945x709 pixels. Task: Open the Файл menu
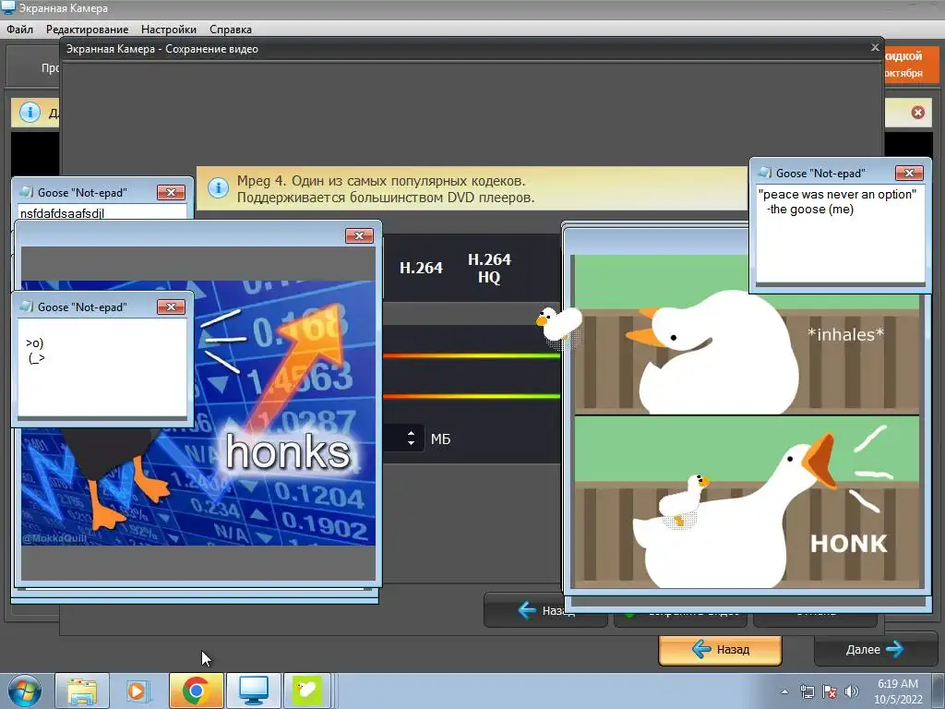click(x=20, y=29)
